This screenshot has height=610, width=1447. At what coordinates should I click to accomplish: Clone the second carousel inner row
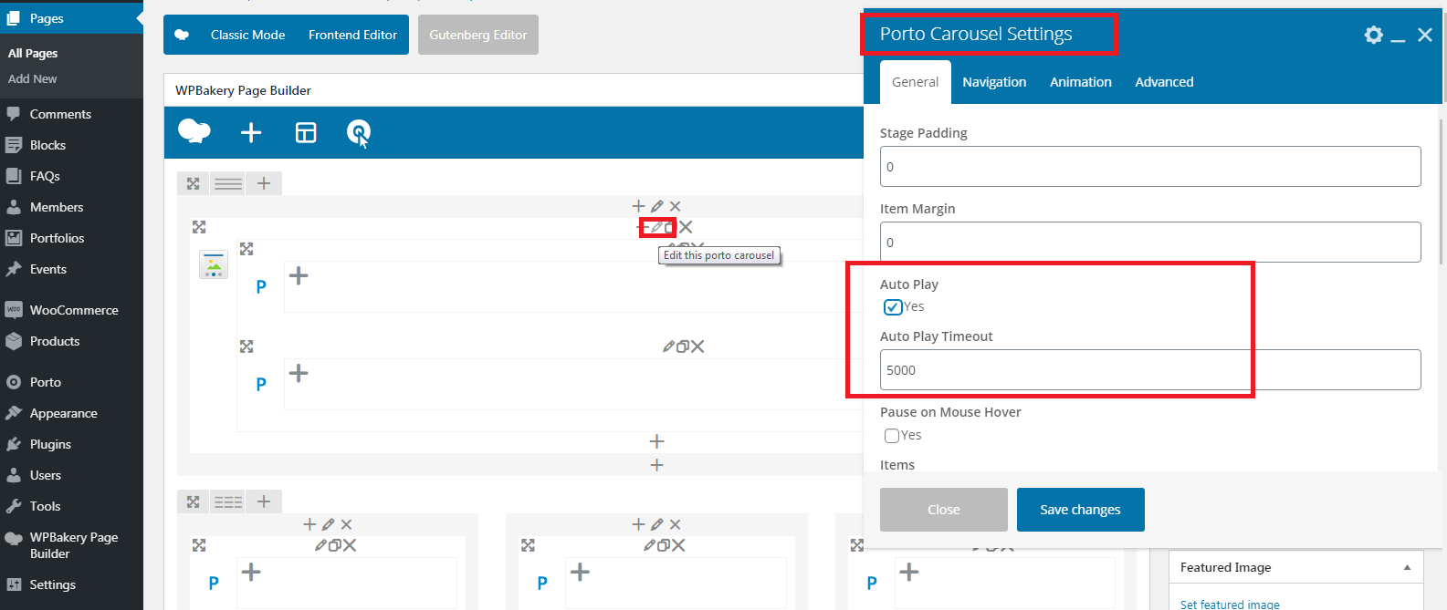tap(682, 346)
